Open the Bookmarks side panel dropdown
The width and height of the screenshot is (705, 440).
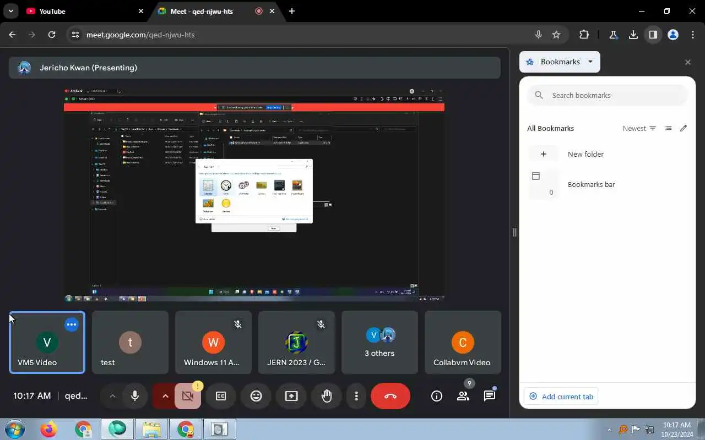(560, 62)
